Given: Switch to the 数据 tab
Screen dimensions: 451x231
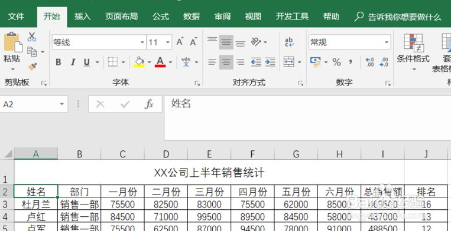Looking at the screenshot, I should (192, 16).
